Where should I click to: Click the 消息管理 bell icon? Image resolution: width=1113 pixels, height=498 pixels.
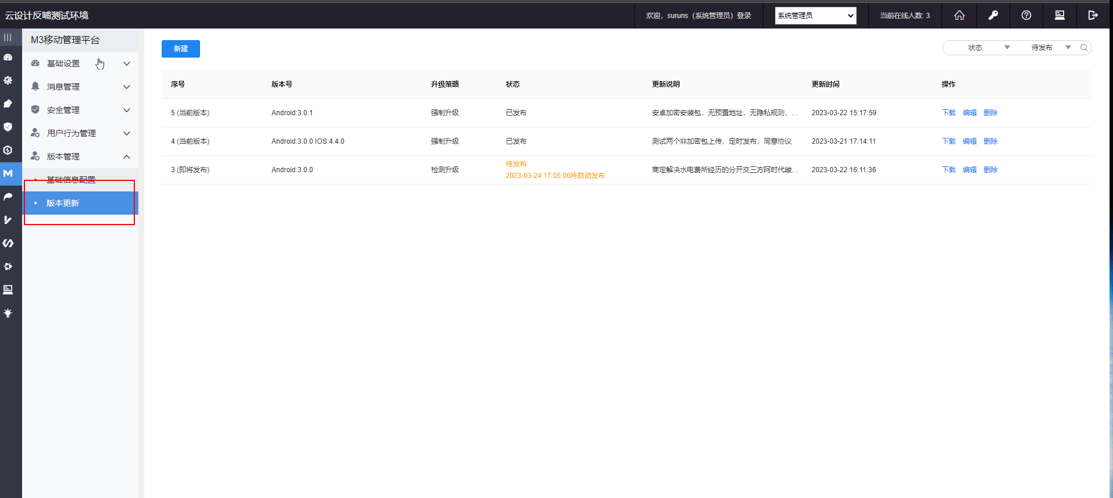point(35,86)
